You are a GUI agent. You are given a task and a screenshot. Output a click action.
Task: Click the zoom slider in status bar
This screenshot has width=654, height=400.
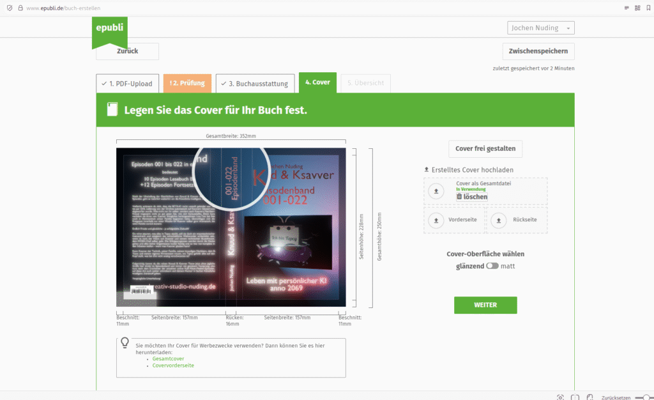pyautogui.click(x=648, y=396)
